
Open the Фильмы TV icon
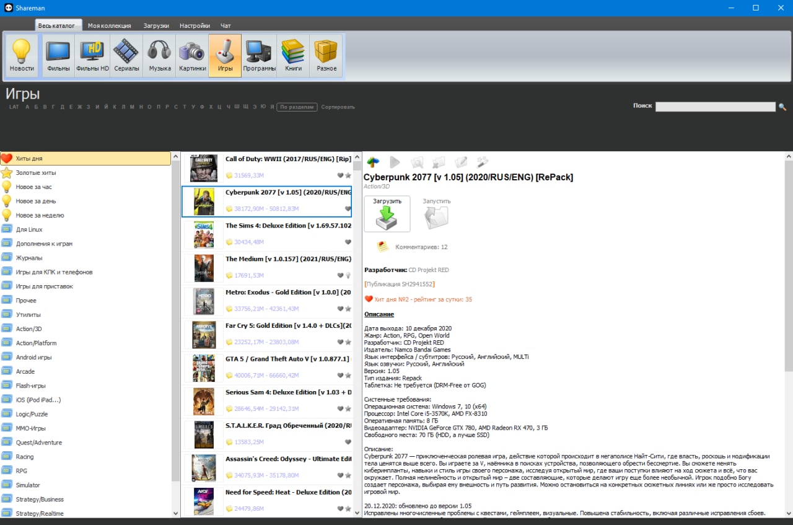[58, 56]
